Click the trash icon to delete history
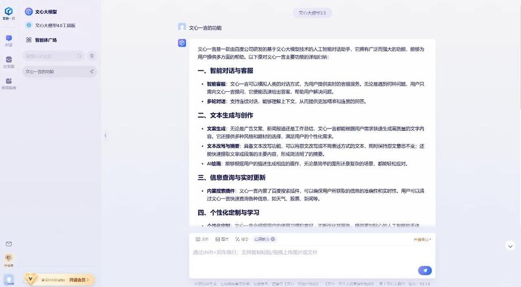Image resolution: width=521 pixels, height=287 pixels. pyautogui.click(x=92, y=56)
